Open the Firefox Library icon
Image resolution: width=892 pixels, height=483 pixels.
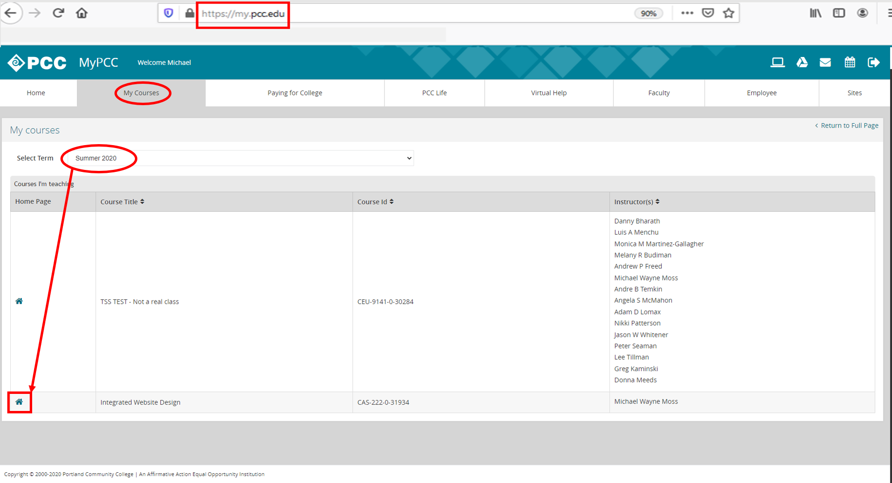click(x=815, y=13)
